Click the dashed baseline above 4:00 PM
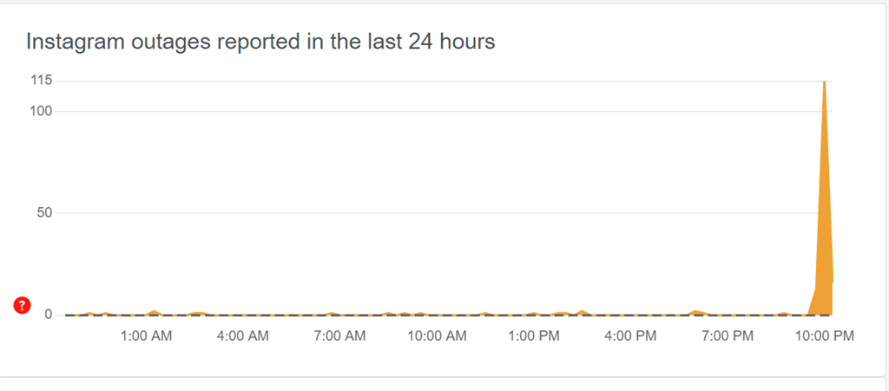Viewport: 889px width, 391px height. [x=630, y=315]
